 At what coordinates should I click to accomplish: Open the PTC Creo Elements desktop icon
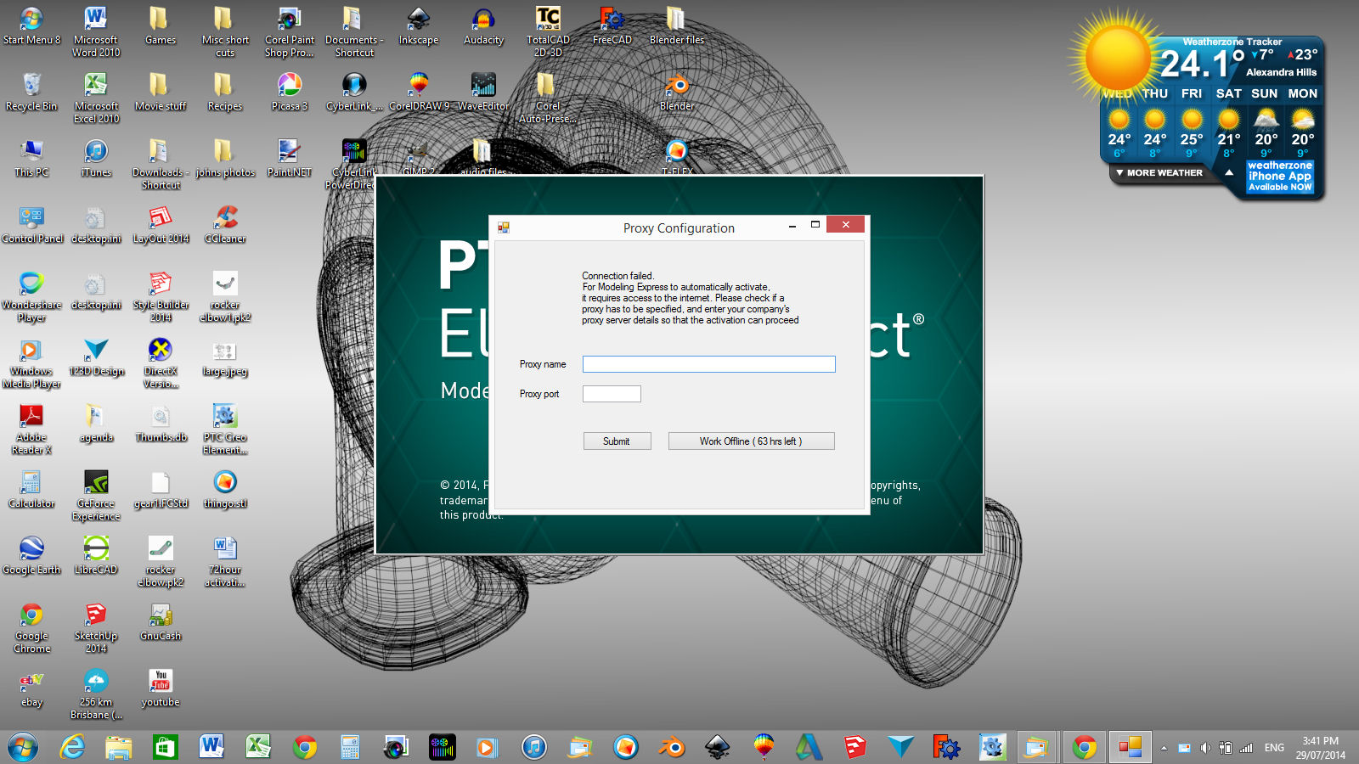[225, 430]
